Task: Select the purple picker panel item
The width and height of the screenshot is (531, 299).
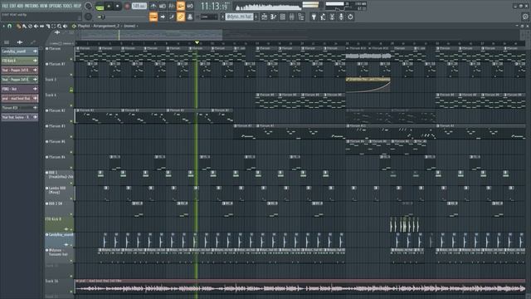Action: coord(20,89)
